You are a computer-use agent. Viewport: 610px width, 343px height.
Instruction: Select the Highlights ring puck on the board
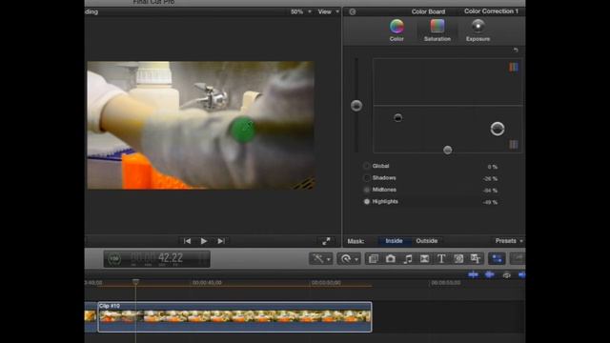(498, 129)
